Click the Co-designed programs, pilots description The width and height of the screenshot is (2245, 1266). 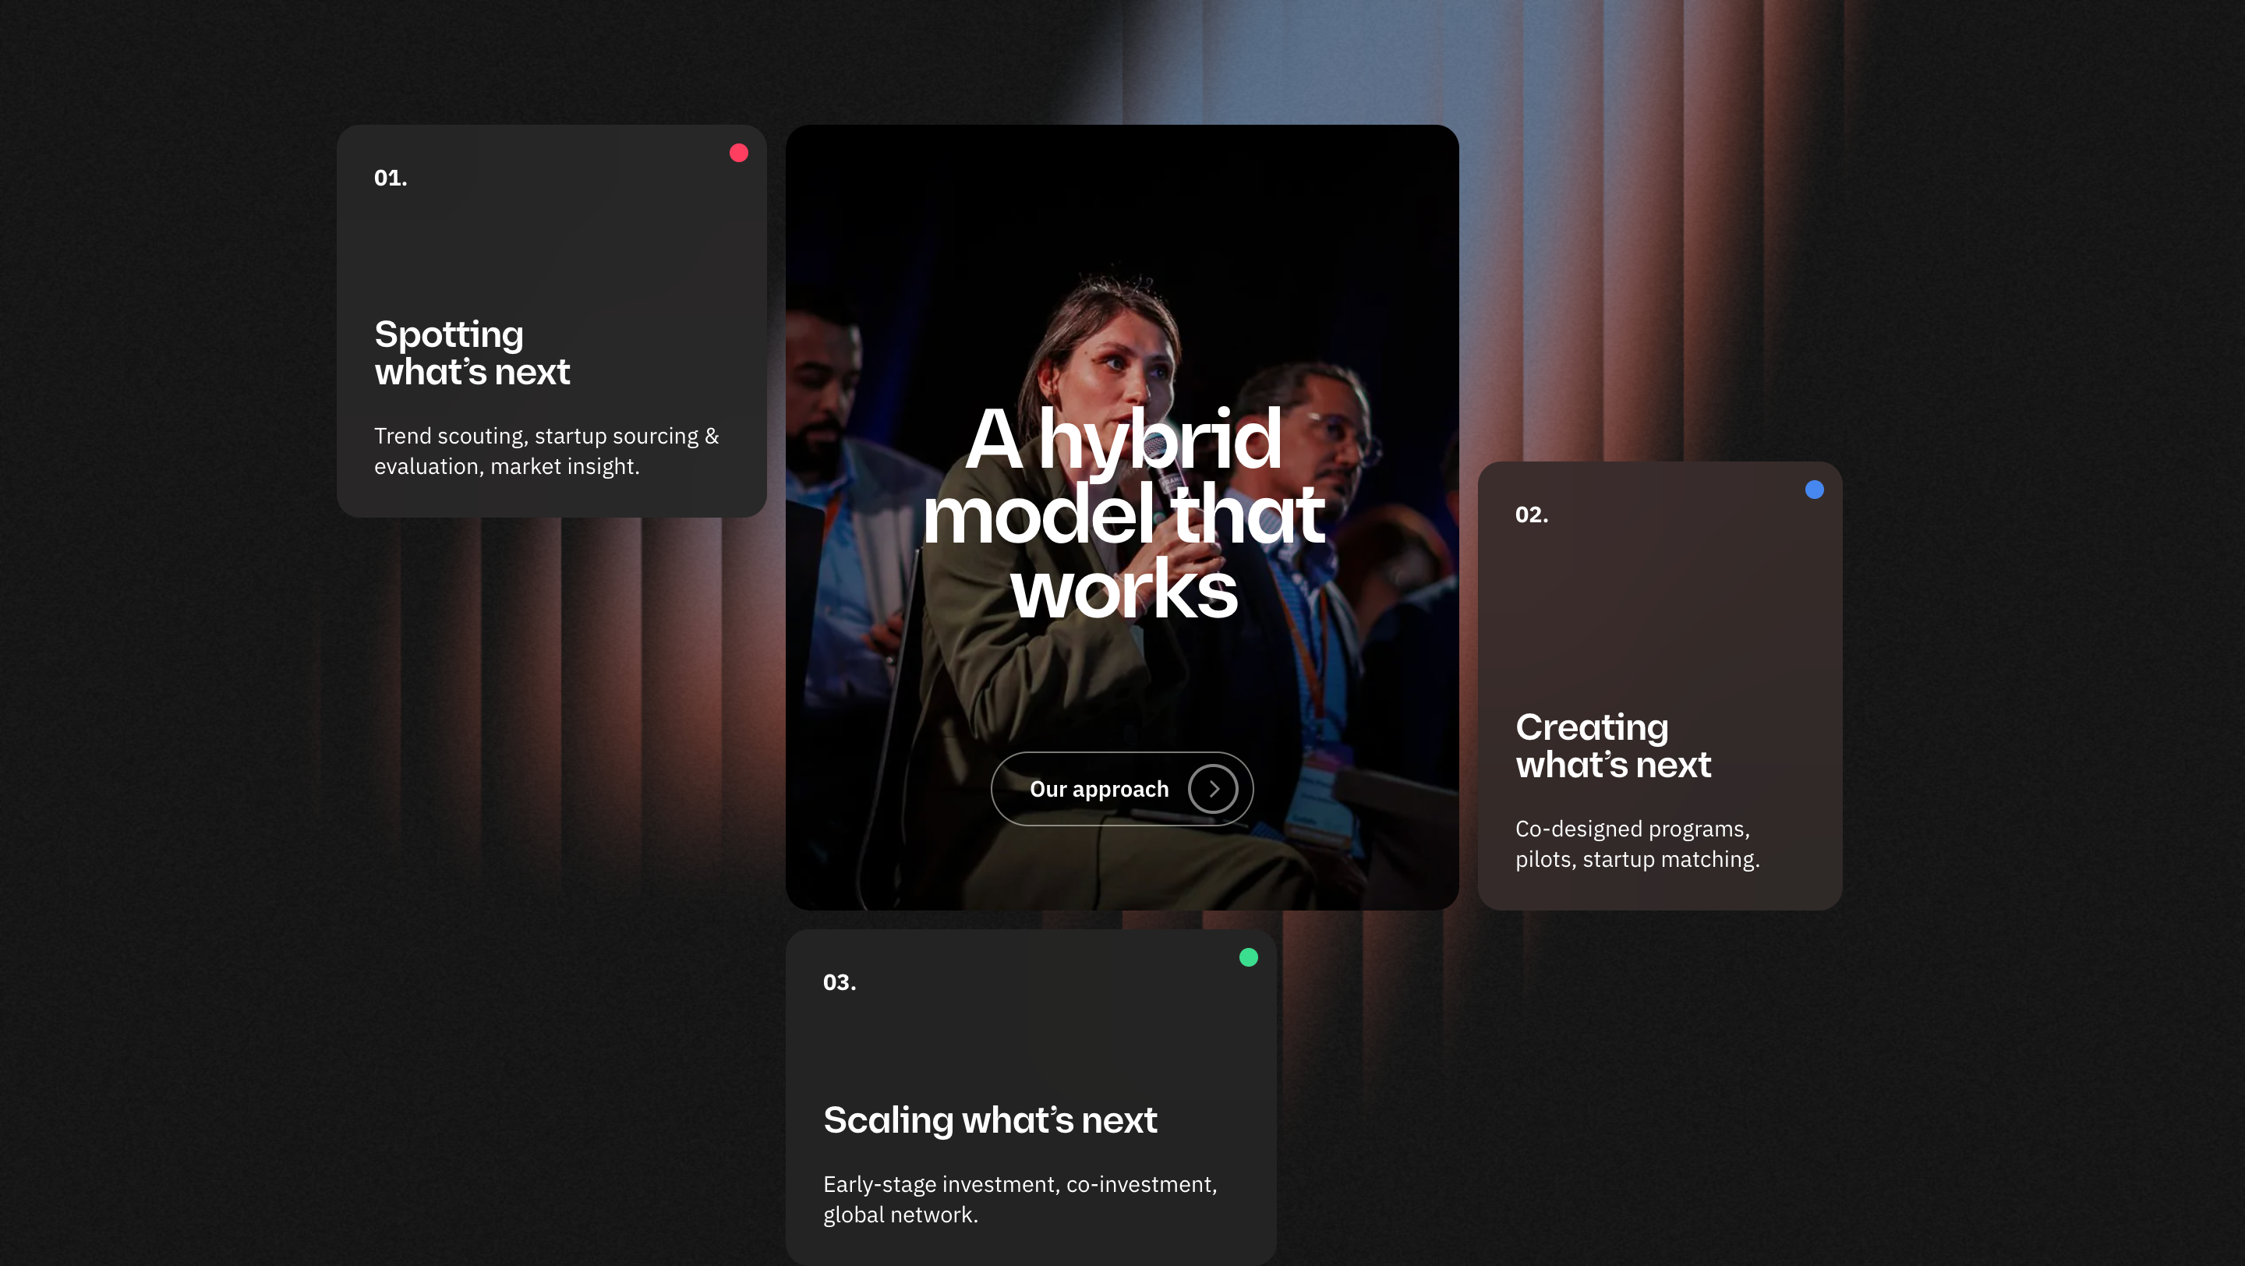1638,843
